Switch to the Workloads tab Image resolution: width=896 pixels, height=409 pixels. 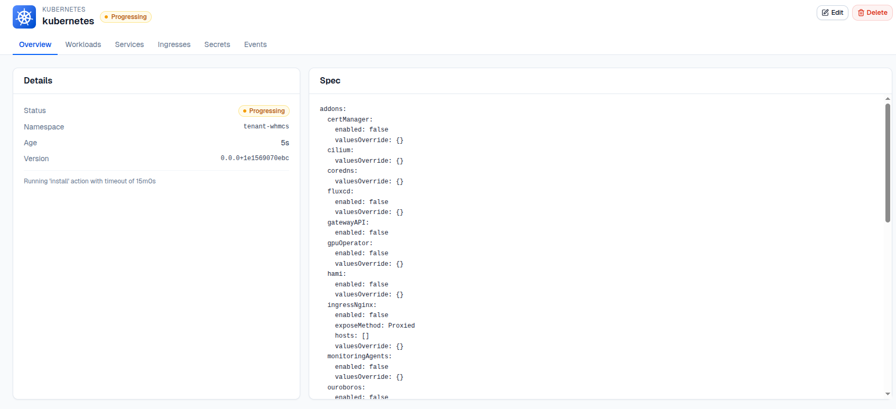tap(83, 44)
